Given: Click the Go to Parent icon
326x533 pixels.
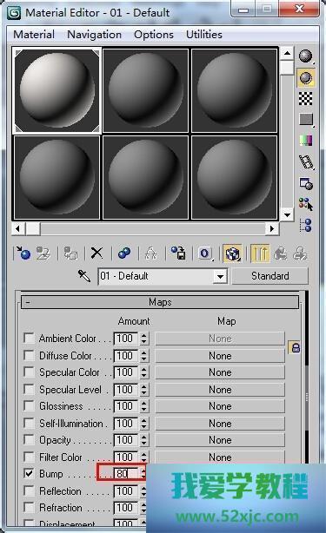Looking at the screenshot, I should point(281,253).
